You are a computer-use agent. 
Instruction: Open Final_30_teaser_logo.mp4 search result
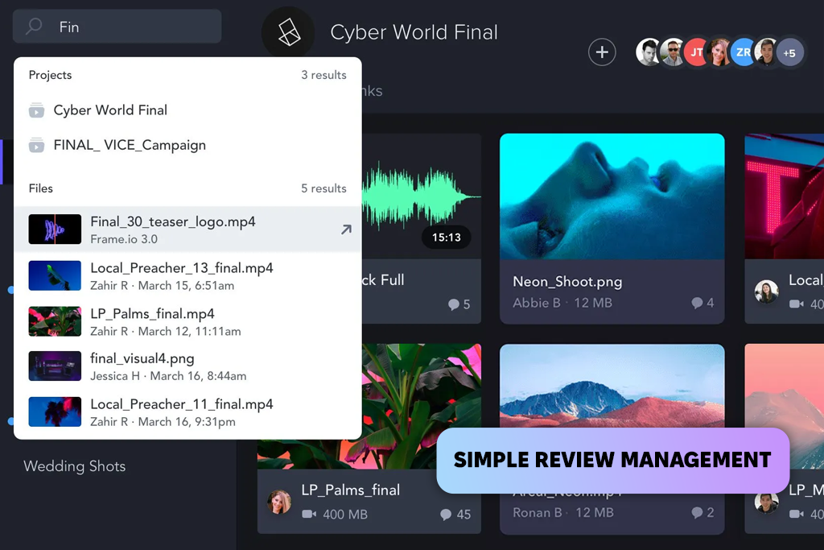point(187,230)
